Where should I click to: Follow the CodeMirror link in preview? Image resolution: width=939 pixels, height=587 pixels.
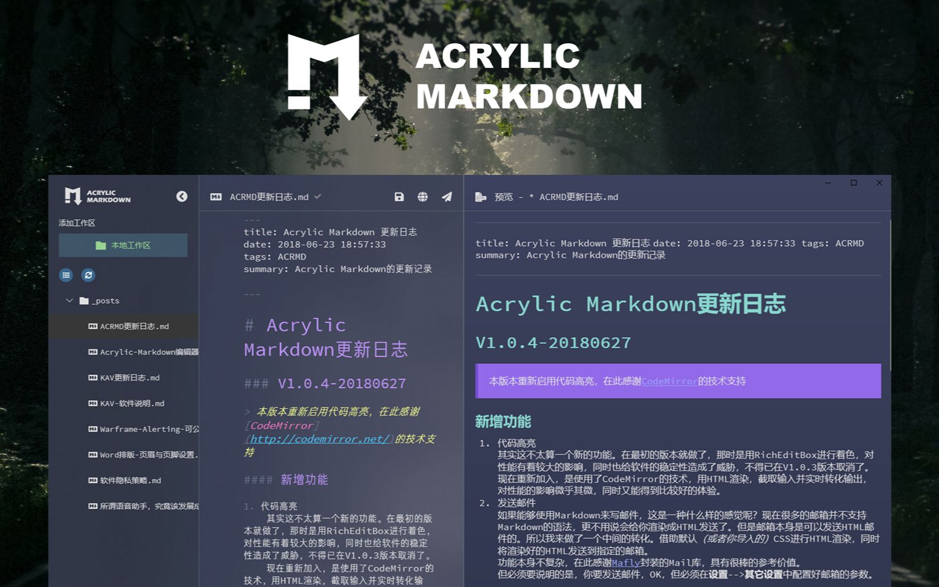(669, 381)
